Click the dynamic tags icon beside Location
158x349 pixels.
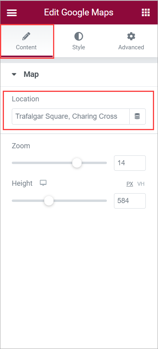[x=138, y=116]
